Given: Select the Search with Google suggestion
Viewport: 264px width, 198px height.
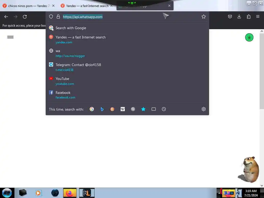Looking at the screenshot, I should point(127,28).
